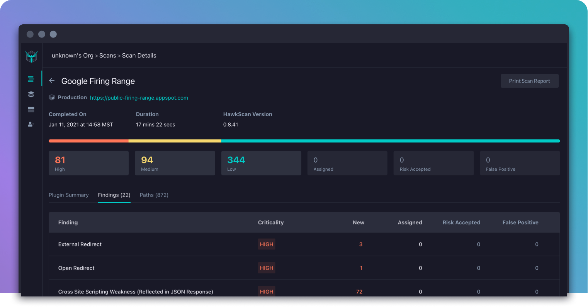Screen dimensions: 588x307
Task: Click New count 3 for External Redirect
Action: [361, 244]
